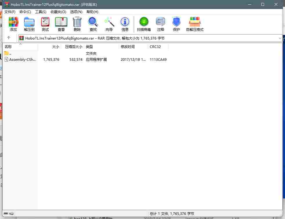Select the Assembly-CSh... file icon
This screenshot has height=219, width=285.
coord(6,59)
